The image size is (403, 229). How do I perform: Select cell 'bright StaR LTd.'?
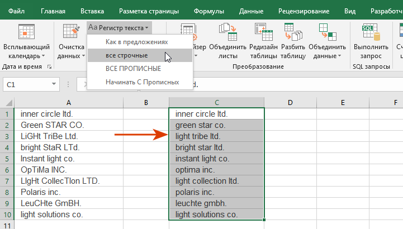[x=69, y=147]
